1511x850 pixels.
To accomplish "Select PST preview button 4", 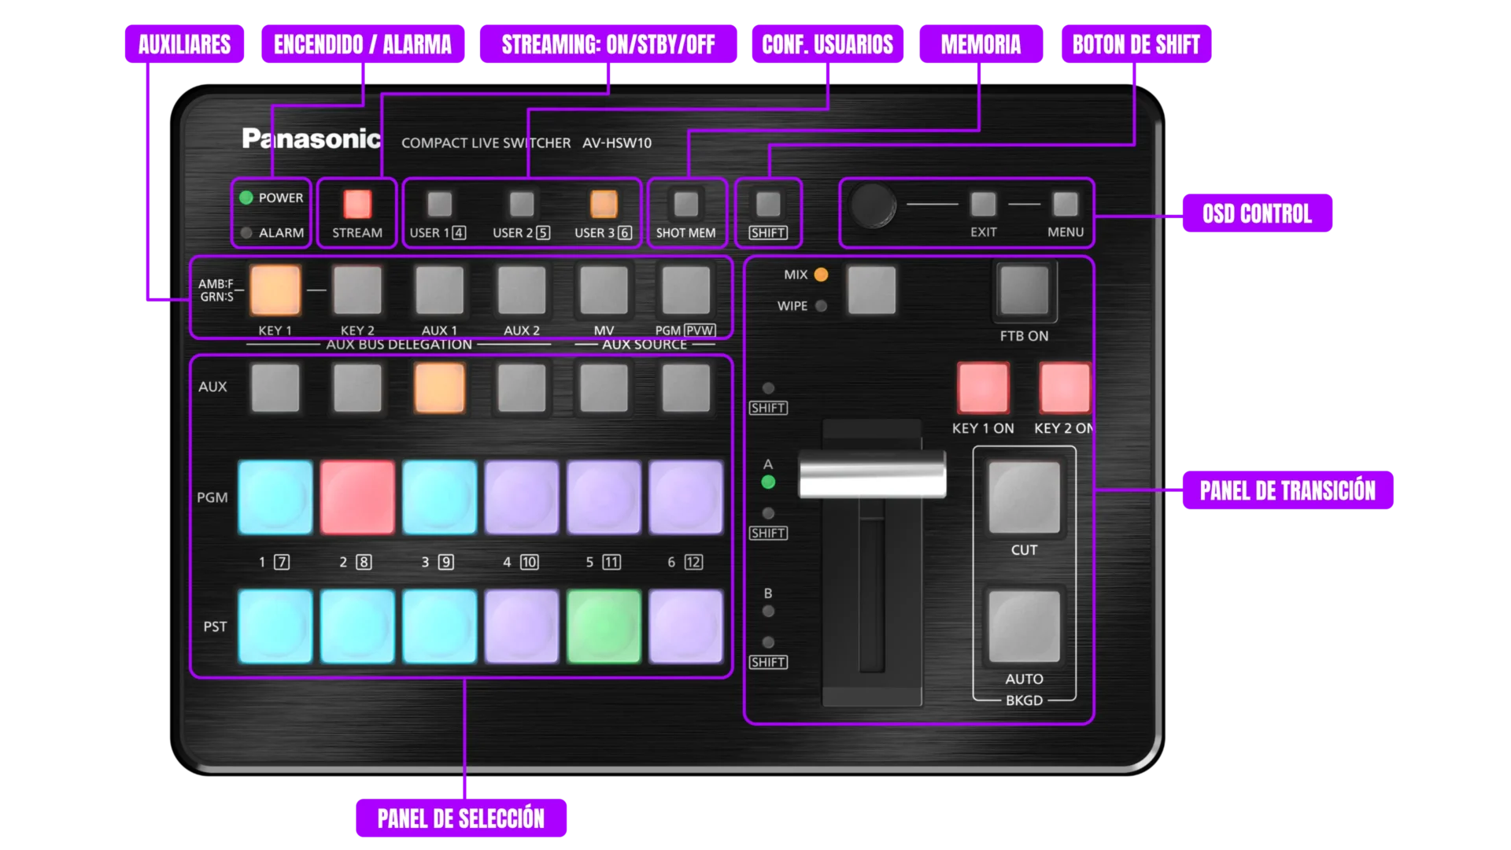I will point(521,626).
